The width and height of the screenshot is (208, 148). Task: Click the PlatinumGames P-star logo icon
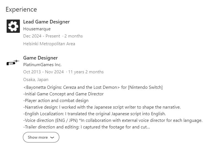point(13,62)
